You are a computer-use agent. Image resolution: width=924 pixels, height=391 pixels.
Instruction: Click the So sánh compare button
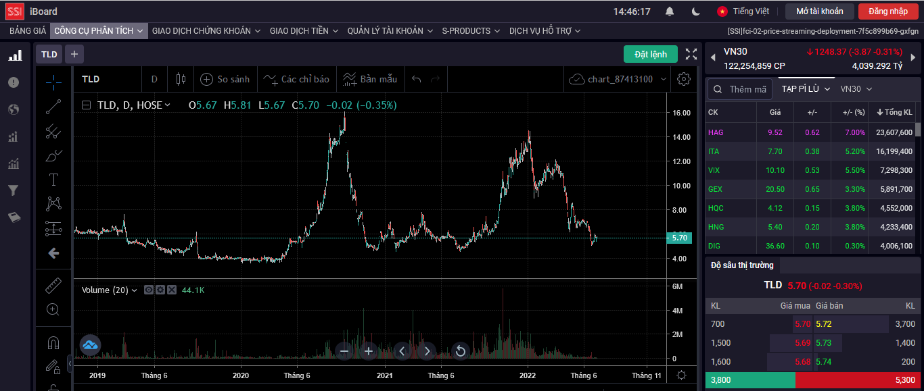[x=225, y=79]
